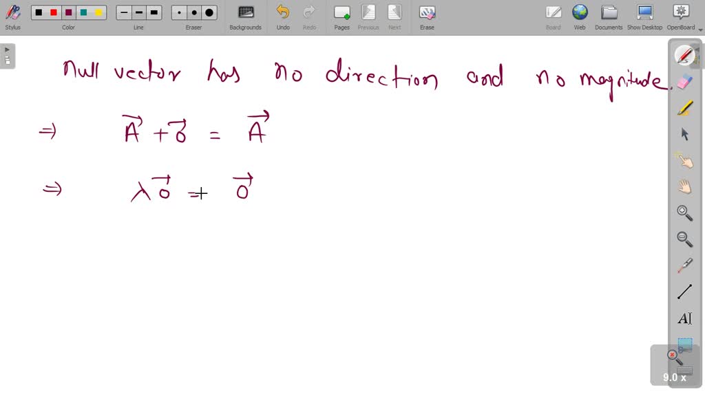Viewport: 705px width, 396px height.
Task: Choose the thick line width
Action: 154,12
